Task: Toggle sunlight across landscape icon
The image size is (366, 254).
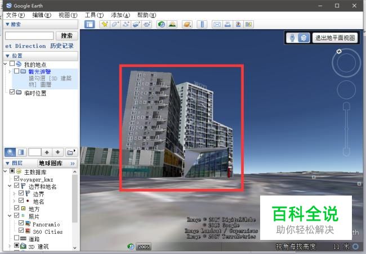Action: (172, 24)
